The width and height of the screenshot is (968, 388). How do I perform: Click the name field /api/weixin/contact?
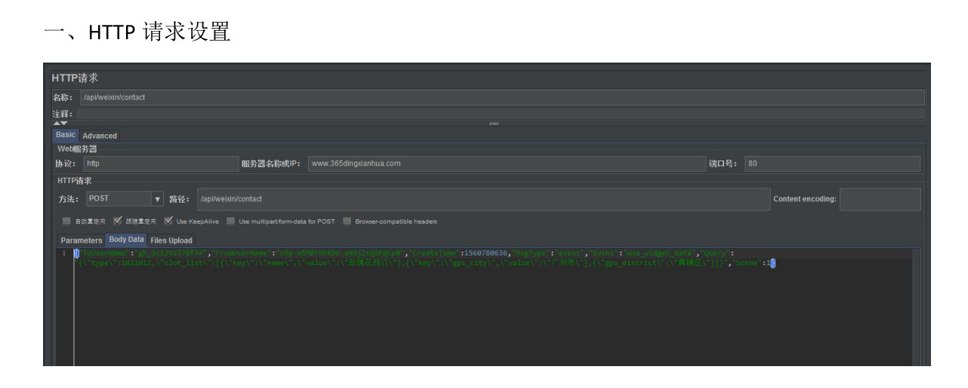click(501, 97)
